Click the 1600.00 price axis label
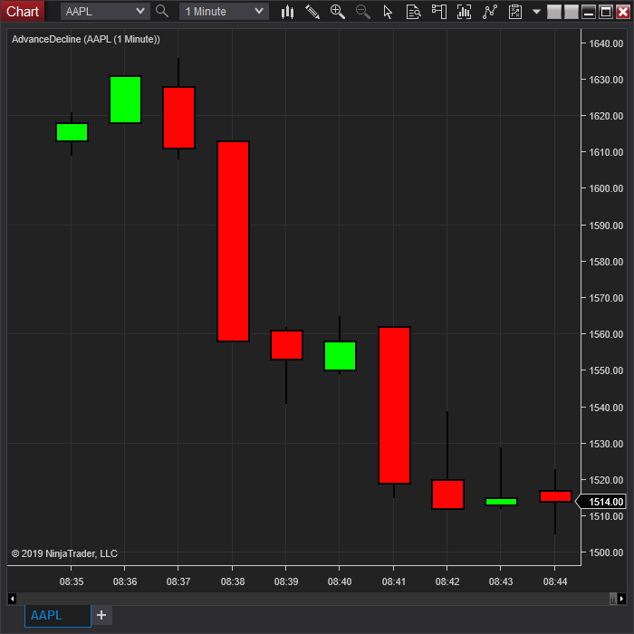The image size is (634, 634). point(606,188)
